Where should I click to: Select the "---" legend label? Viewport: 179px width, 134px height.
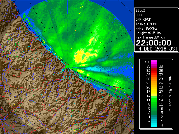160,62
